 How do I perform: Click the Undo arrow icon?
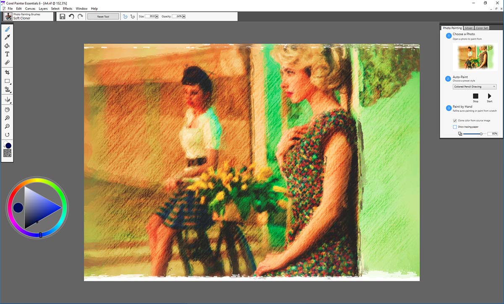pyautogui.click(x=71, y=16)
